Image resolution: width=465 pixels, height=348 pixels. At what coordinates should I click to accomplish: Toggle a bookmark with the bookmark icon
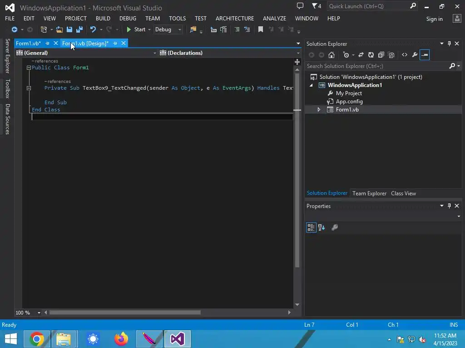261,29
